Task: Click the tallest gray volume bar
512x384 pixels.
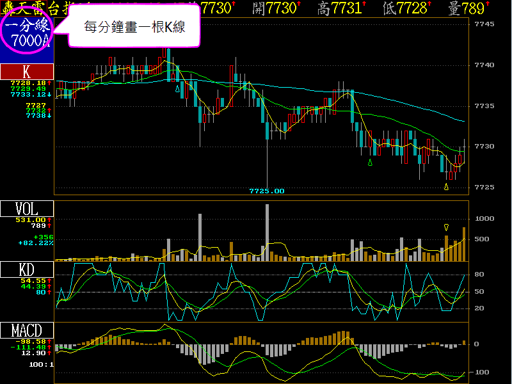Action: (267, 232)
